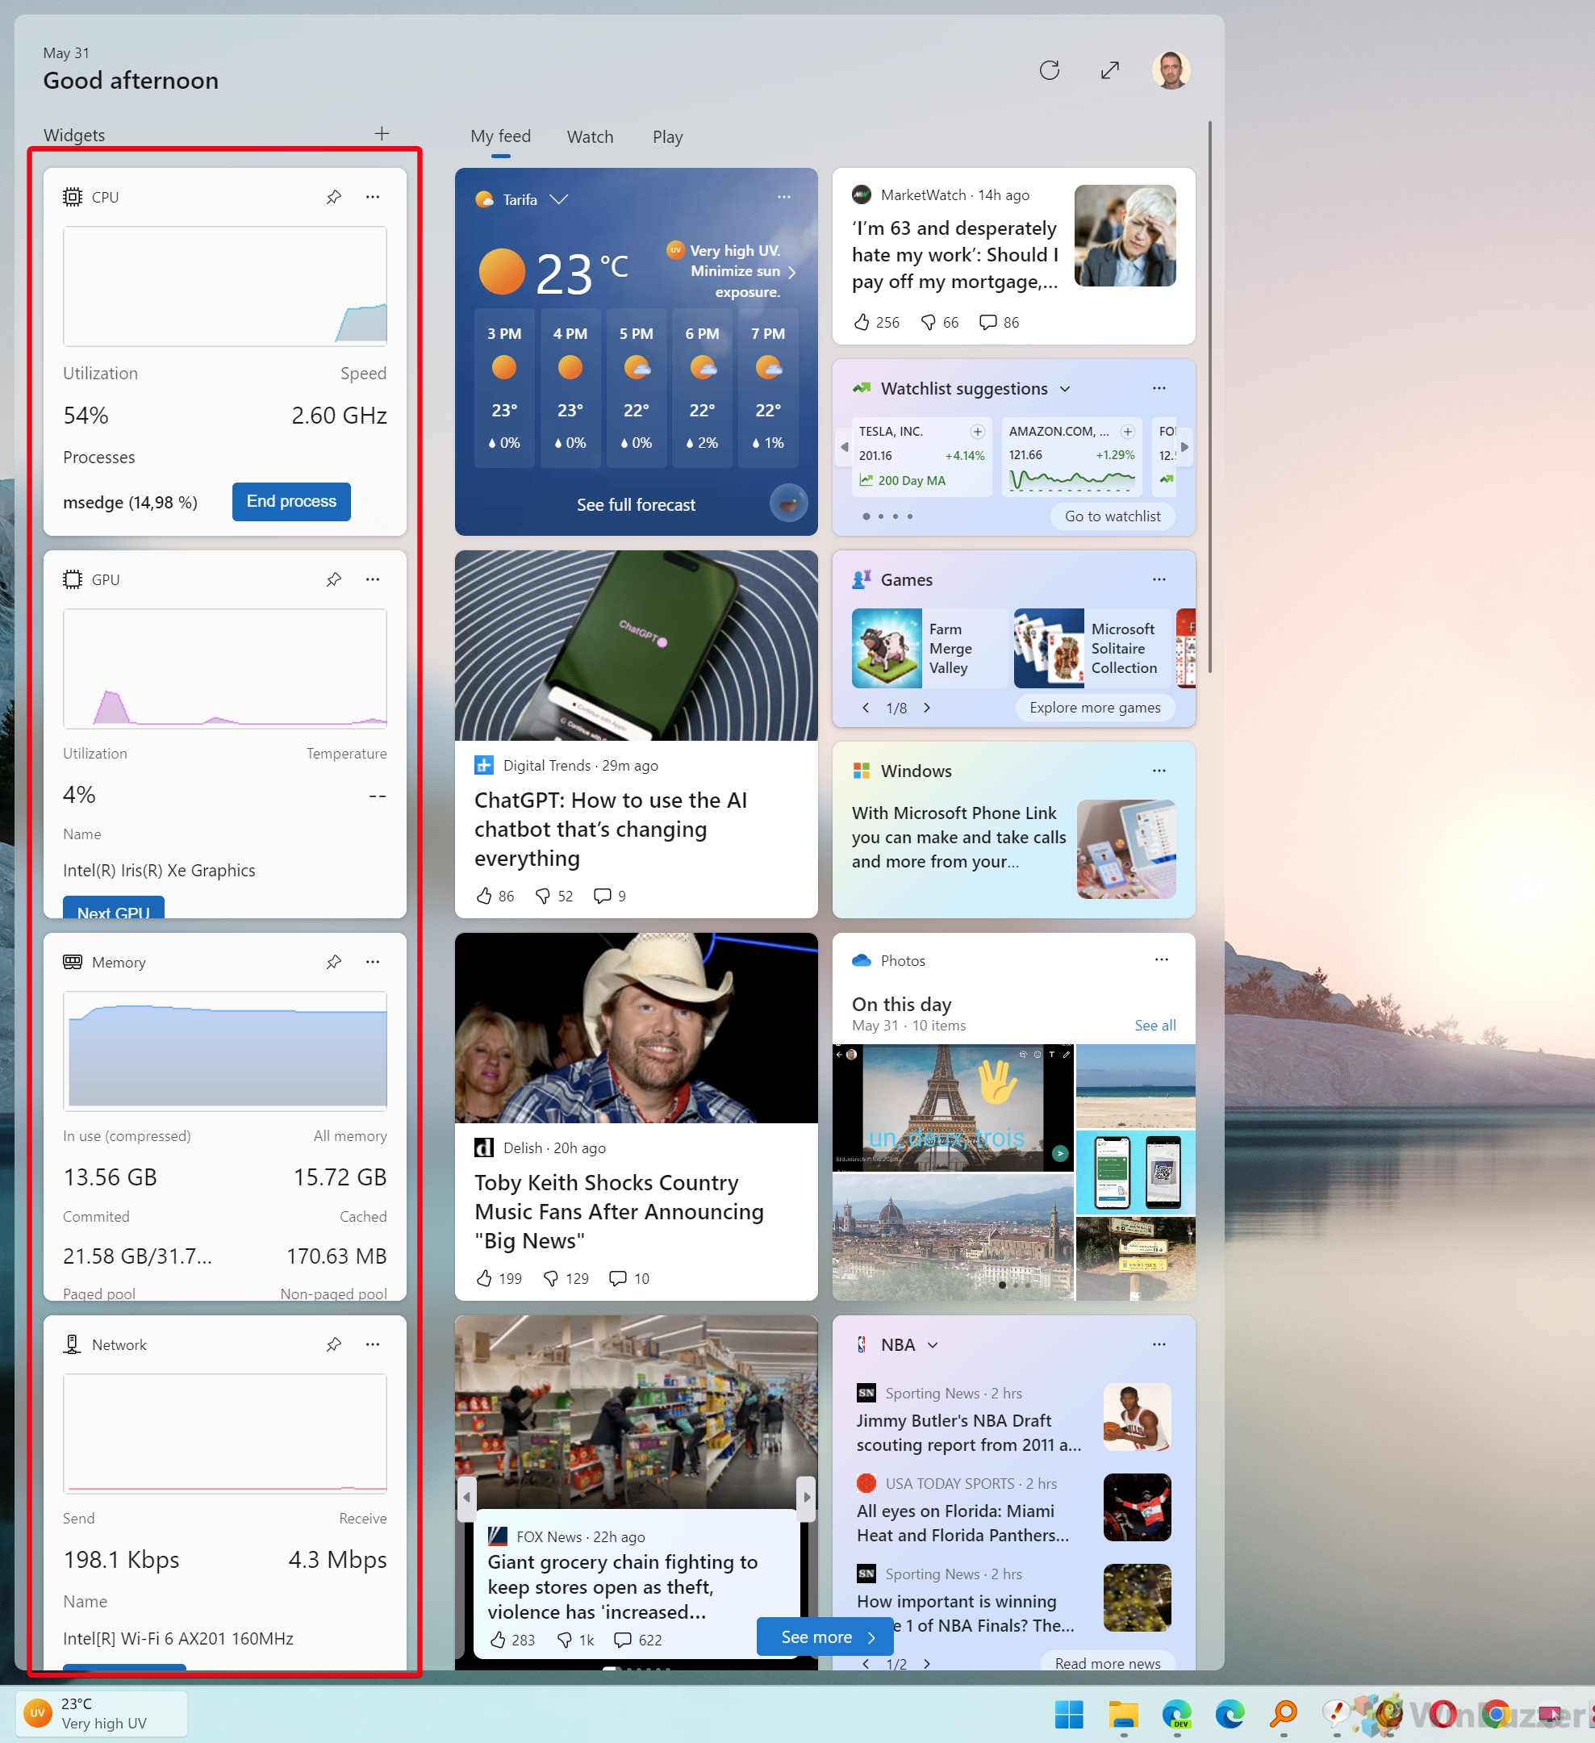Open Jimmy Butler NBA Draft story
Image resolution: width=1595 pixels, height=1743 pixels.
click(x=1013, y=1419)
